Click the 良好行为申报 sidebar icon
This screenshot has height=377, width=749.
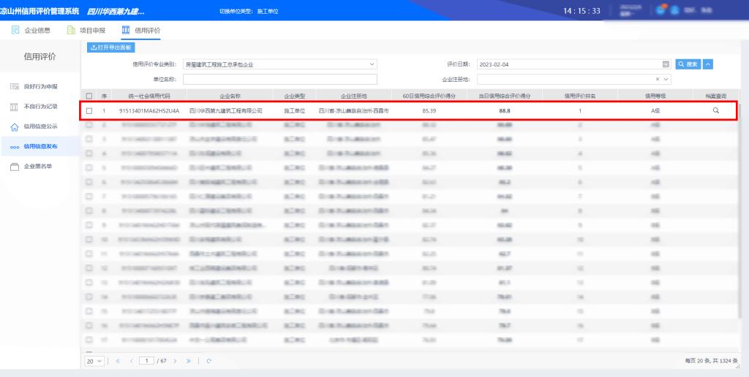click(x=15, y=86)
